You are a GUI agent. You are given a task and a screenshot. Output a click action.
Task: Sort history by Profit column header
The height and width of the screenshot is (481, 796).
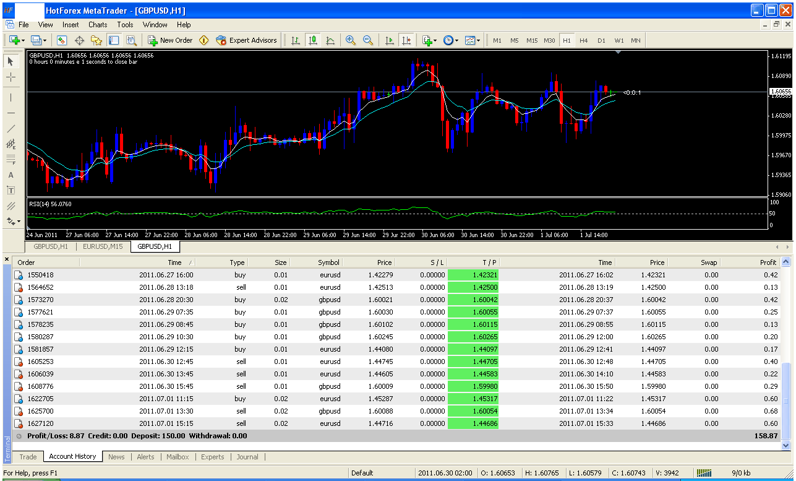[x=749, y=262]
